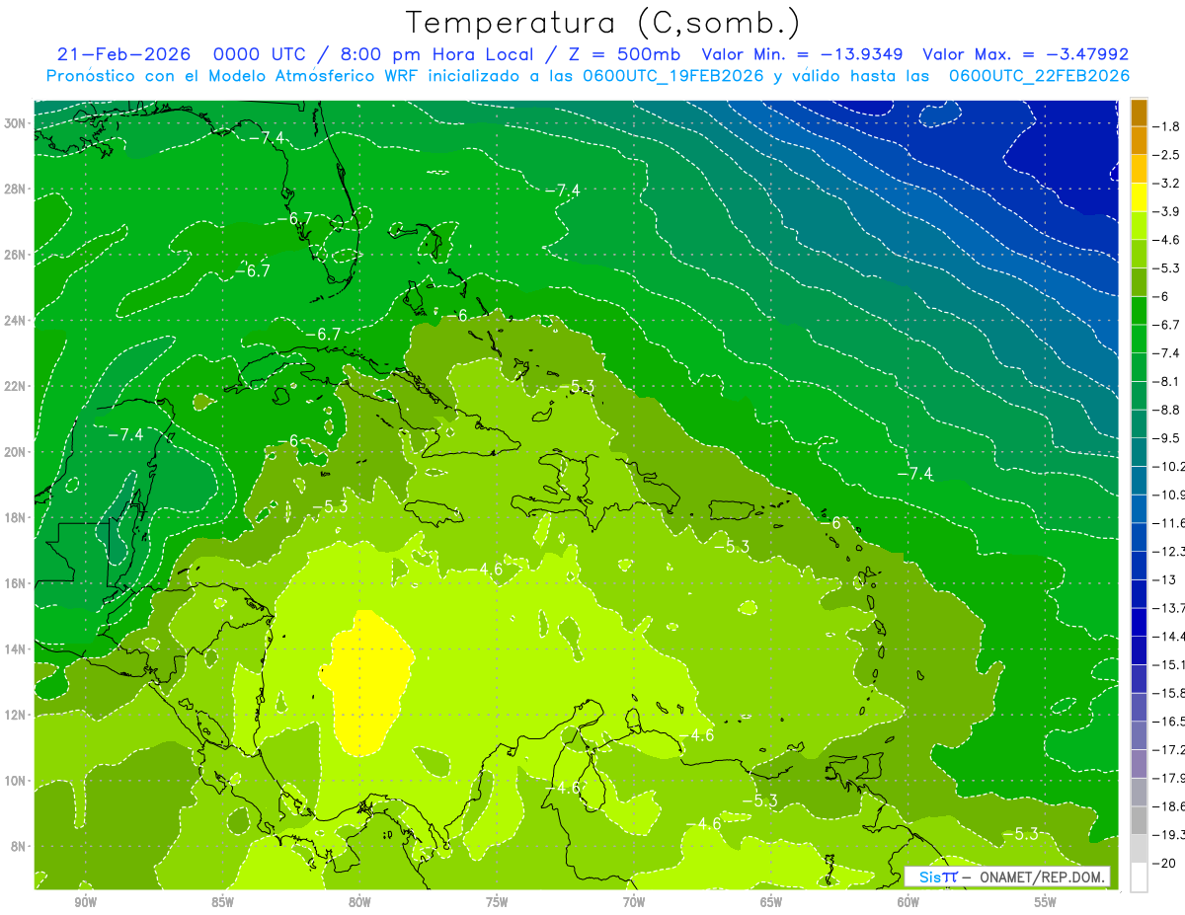Click the "90W" longitude axis label
The image size is (1185, 915).
(85, 902)
